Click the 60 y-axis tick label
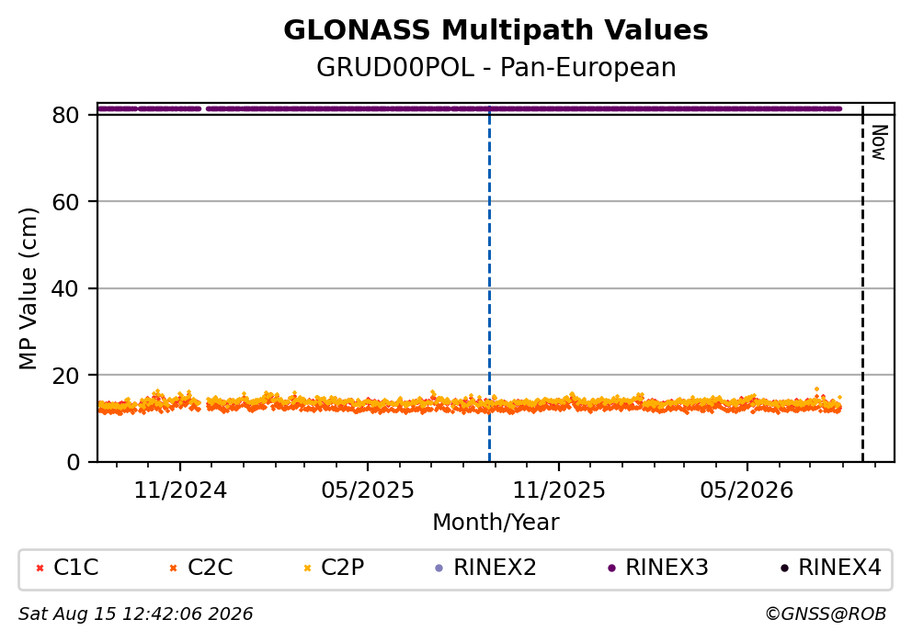Image resolution: width=912 pixels, height=642 pixels. [x=65, y=202]
